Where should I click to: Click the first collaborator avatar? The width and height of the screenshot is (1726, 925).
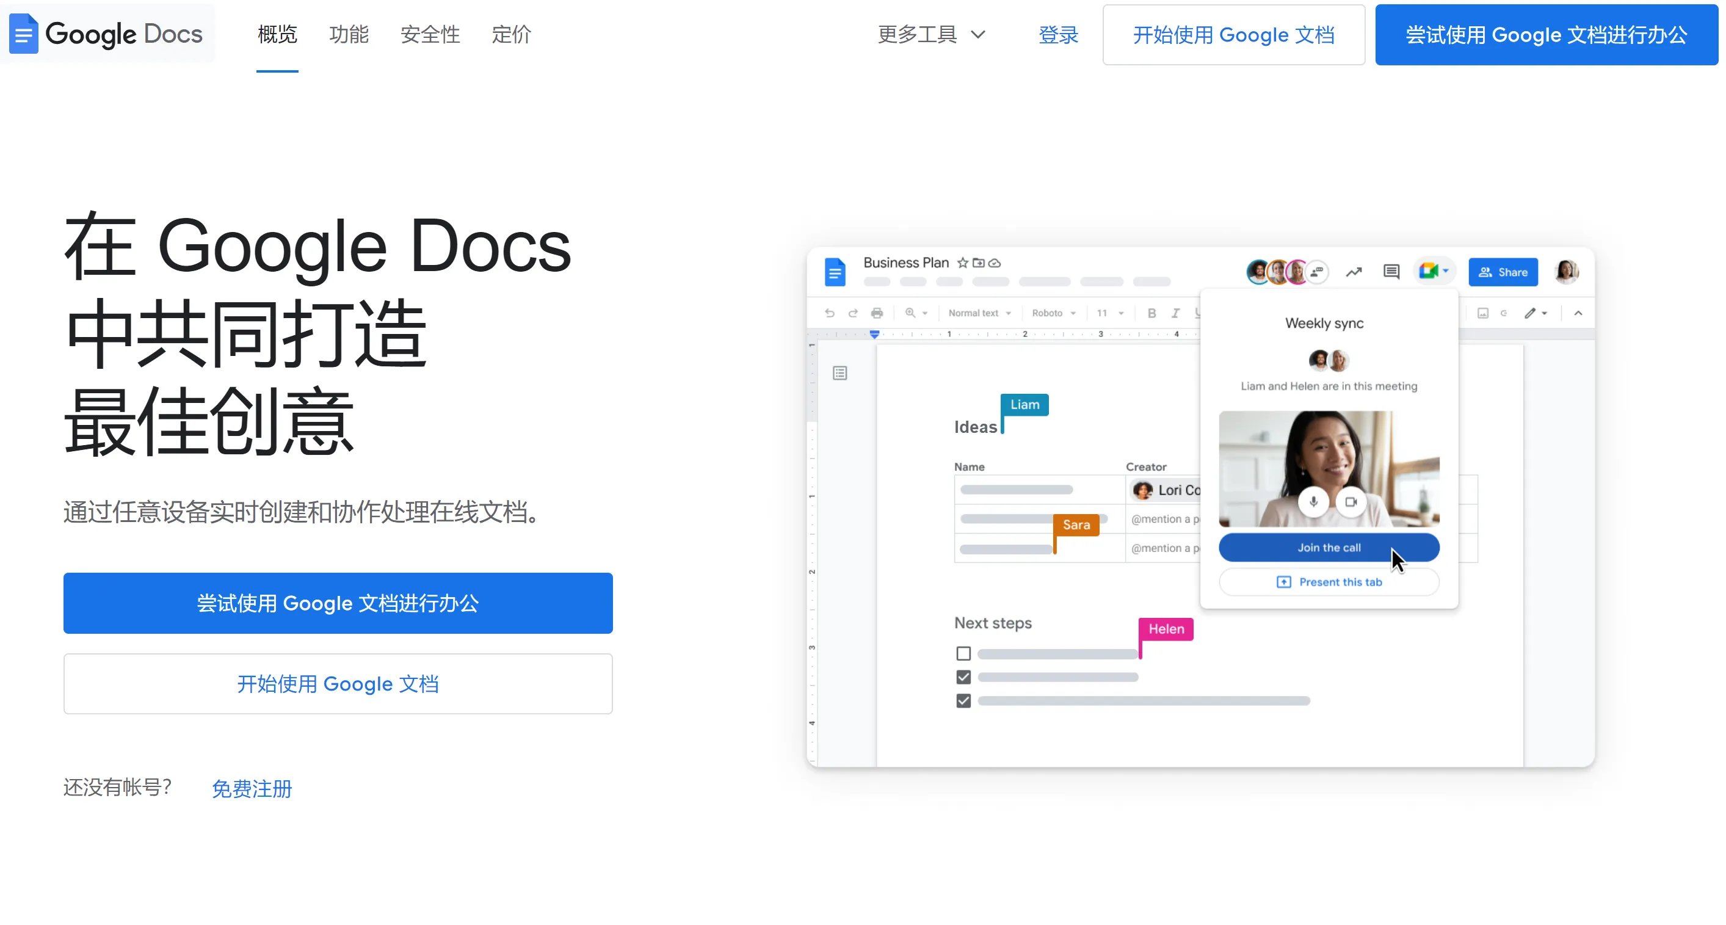1258,272
